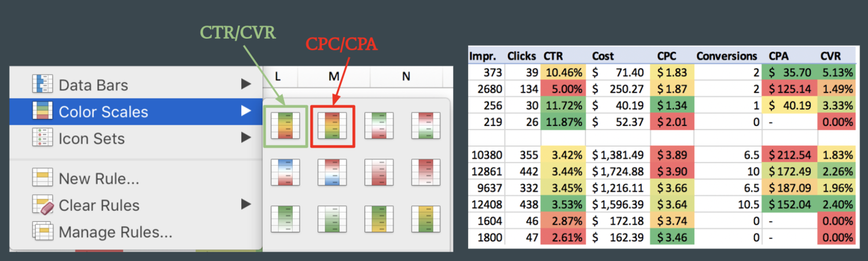Screen dimensions: 868x261
Task: Click the $250.27 cost cell
Action: point(617,89)
